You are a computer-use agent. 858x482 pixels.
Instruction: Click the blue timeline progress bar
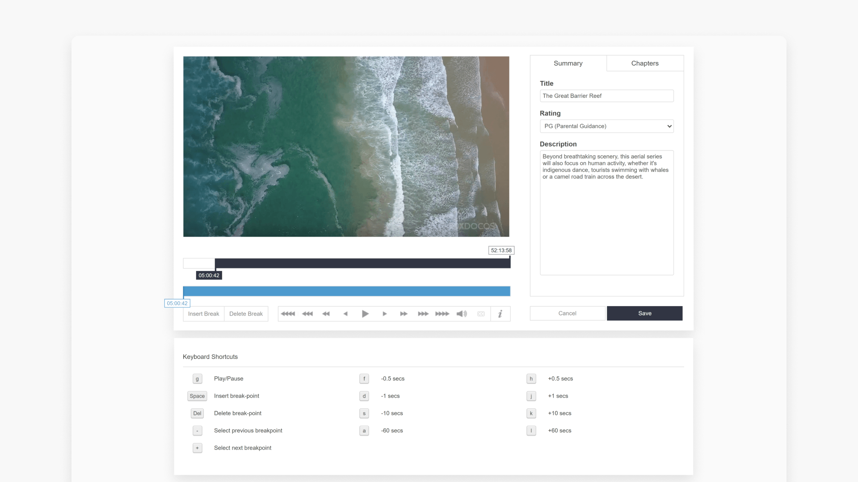(x=346, y=291)
